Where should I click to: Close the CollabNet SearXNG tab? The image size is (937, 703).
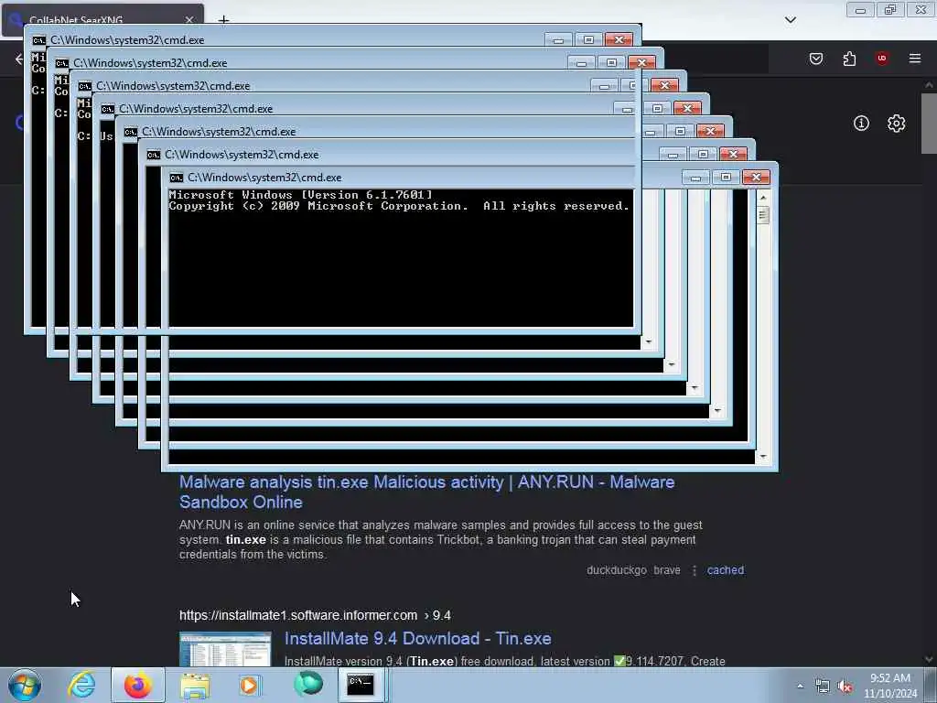tap(189, 20)
